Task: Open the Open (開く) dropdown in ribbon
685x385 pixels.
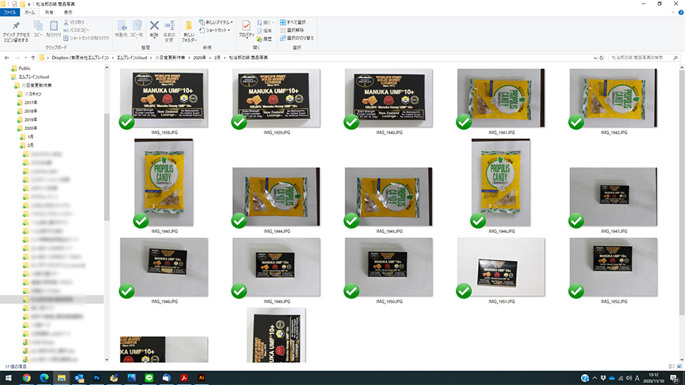Action: (x=265, y=23)
